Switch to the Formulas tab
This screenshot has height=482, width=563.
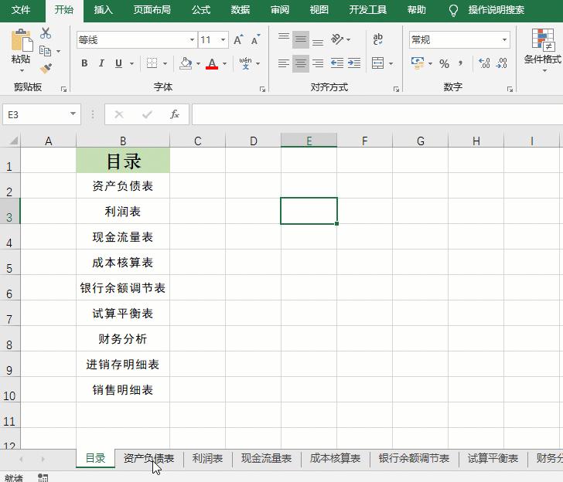click(x=201, y=10)
